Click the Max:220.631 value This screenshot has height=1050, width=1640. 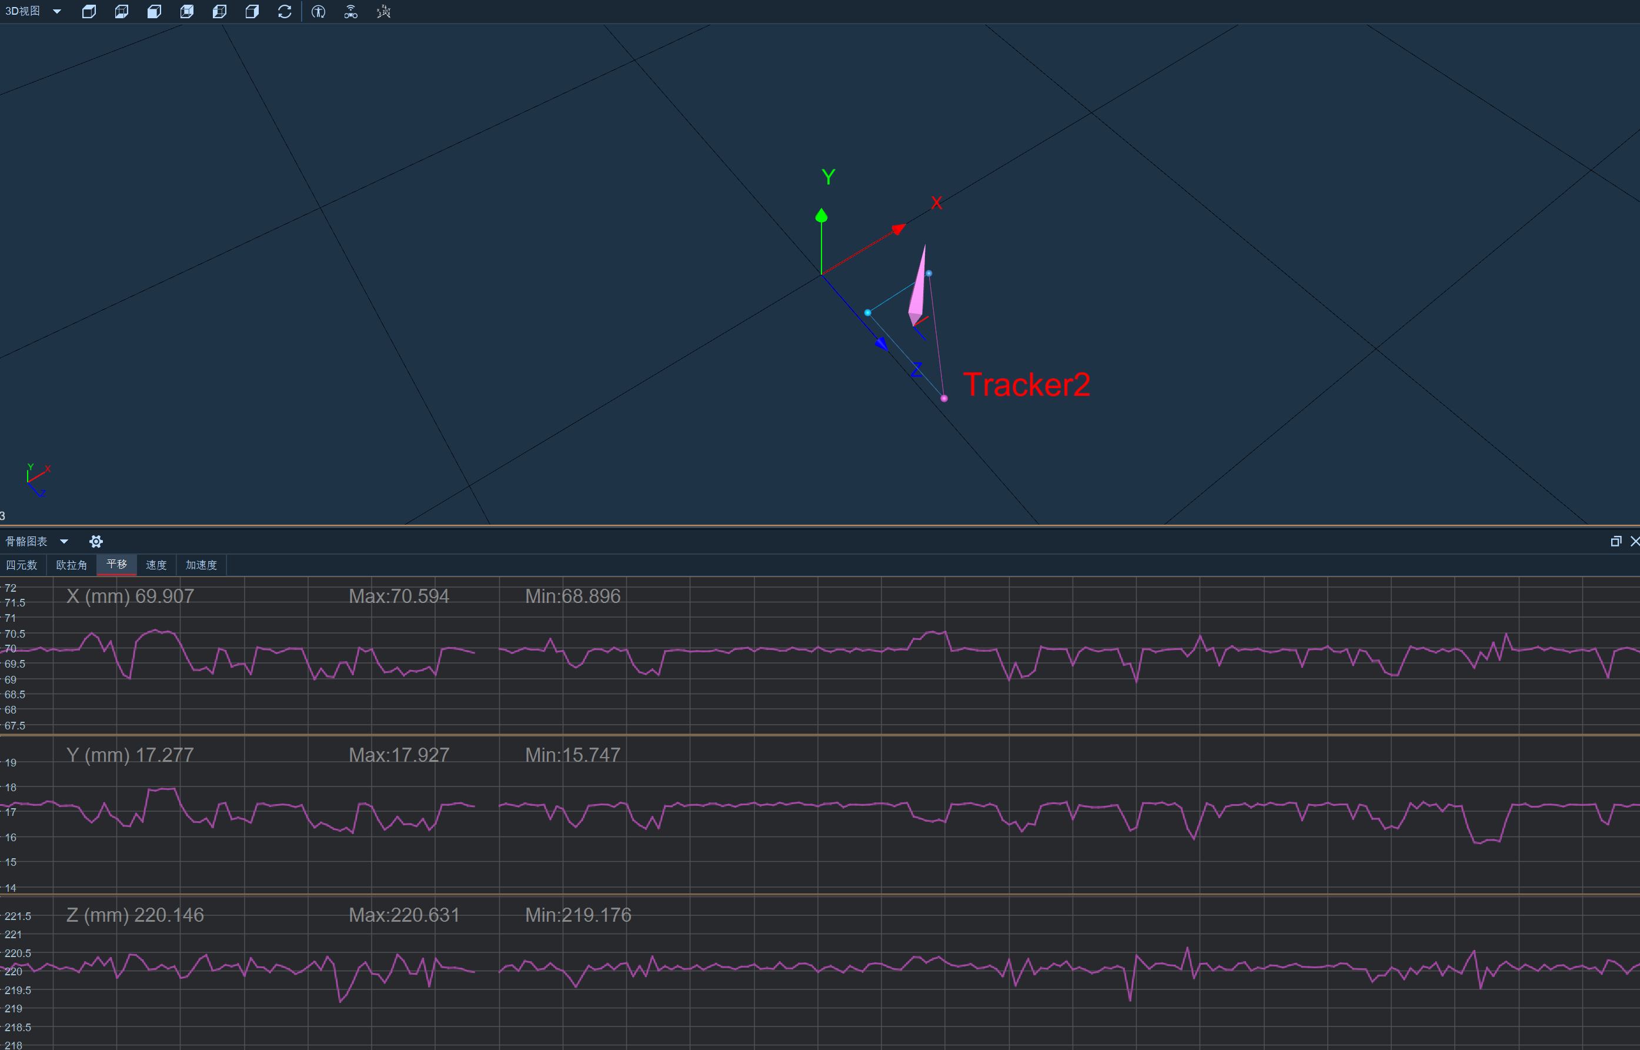[x=404, y=915]
